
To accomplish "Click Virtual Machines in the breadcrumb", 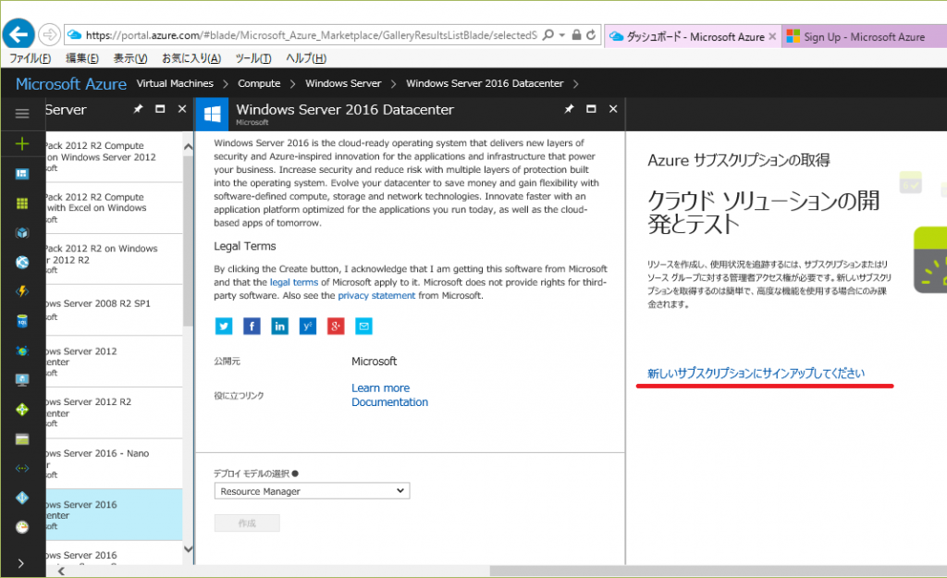I will (x=175, y=83).
